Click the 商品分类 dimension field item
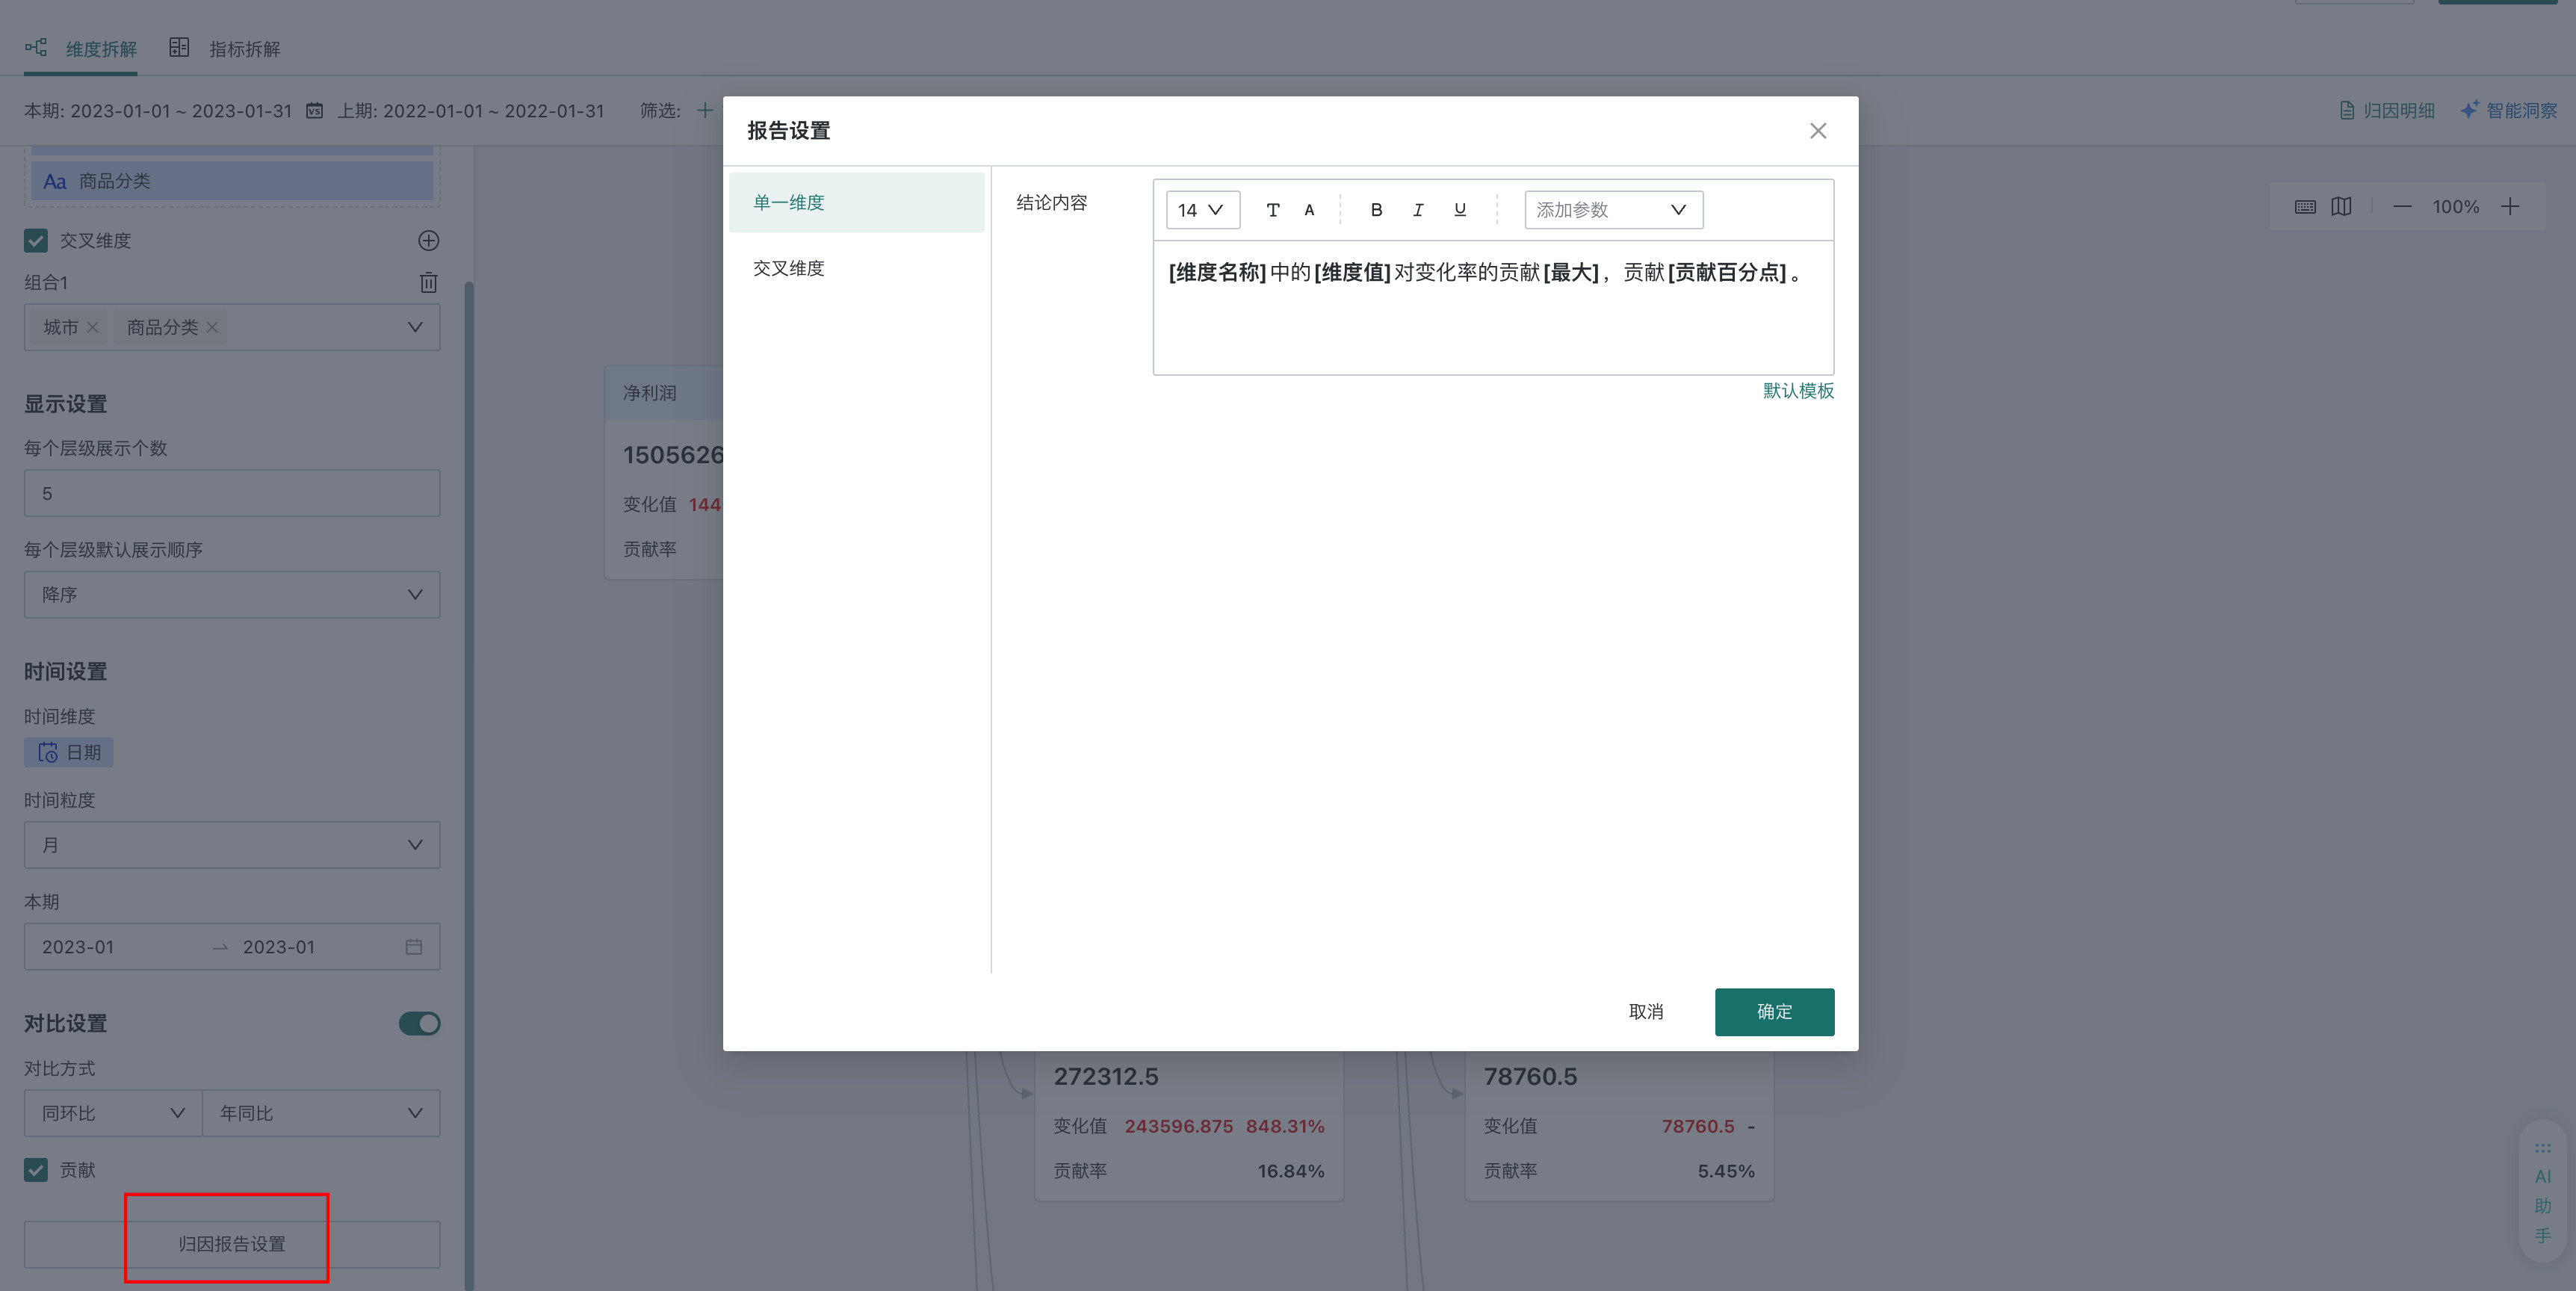 tap(232, 181)
